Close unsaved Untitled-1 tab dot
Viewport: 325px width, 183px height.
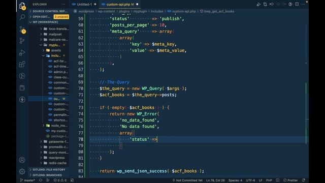95,5
